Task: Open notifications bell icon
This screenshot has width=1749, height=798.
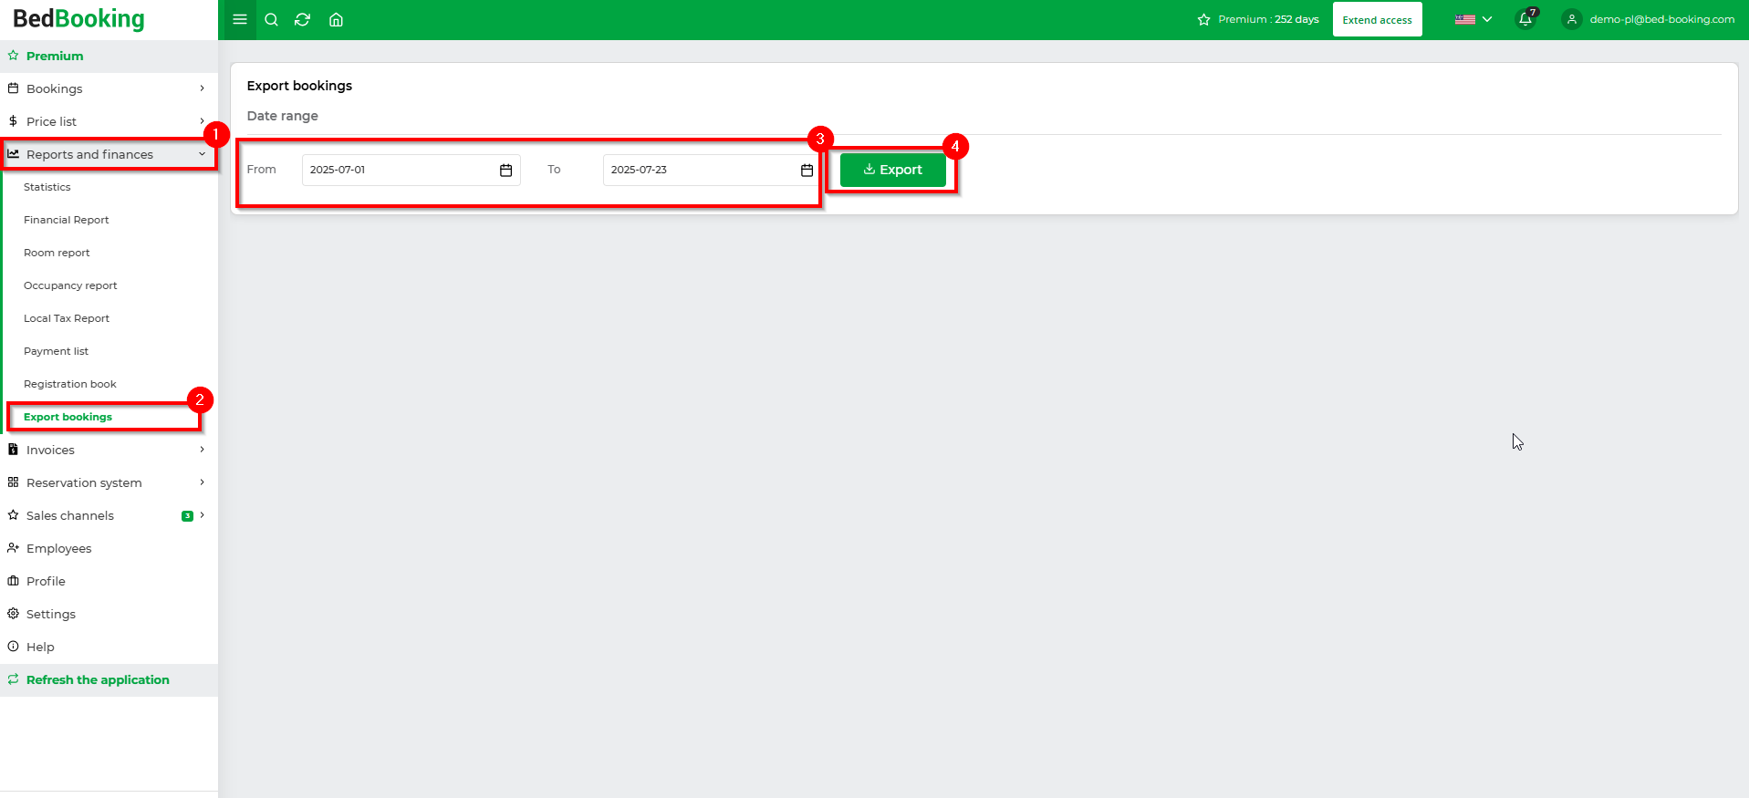Action: [x=1525, y=19]
